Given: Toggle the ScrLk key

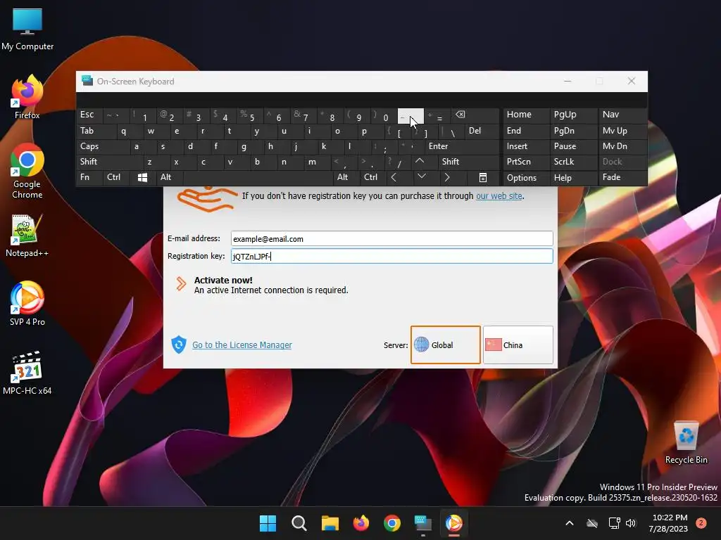Looking at the screenshot, I should point(573,162).
